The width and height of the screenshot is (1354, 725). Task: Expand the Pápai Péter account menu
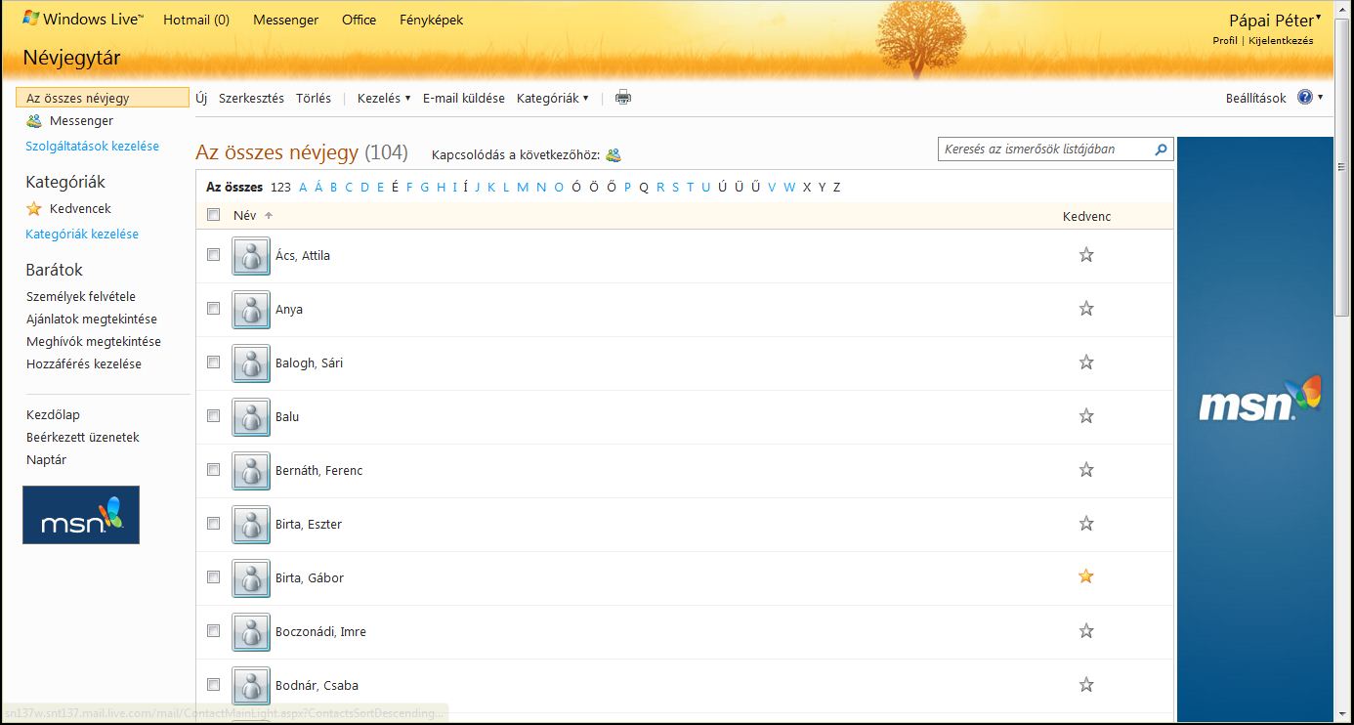click(x=1275, y=21)
